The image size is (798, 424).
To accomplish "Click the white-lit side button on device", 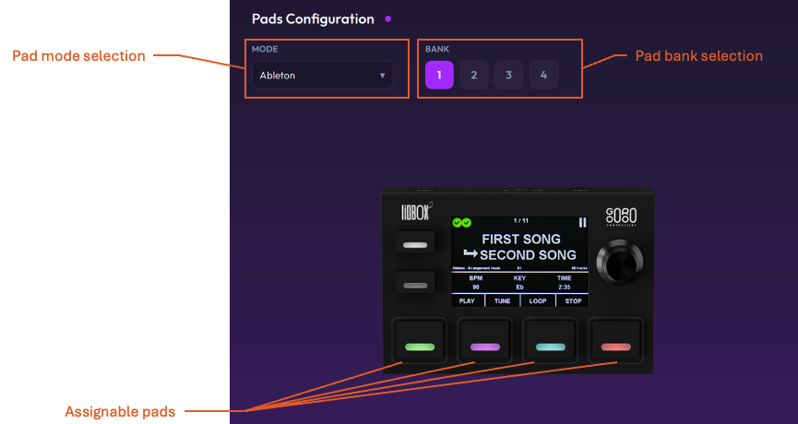I will point(415,241).
